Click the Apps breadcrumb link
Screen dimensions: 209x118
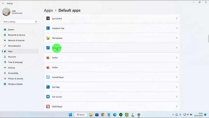48,10
